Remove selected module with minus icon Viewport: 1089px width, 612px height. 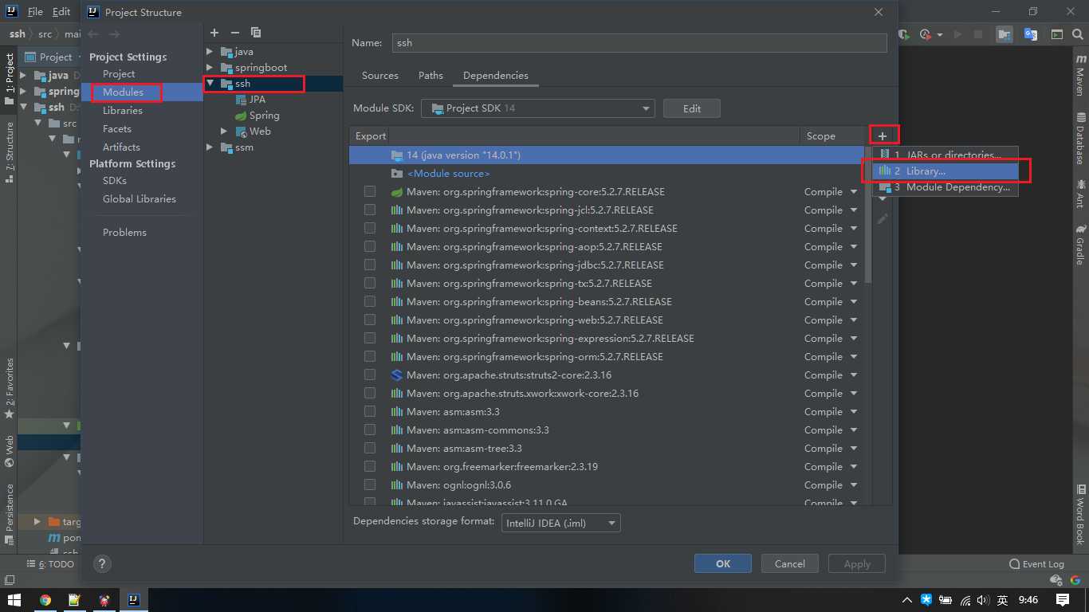pyautogui.click(x=234, y=33)
